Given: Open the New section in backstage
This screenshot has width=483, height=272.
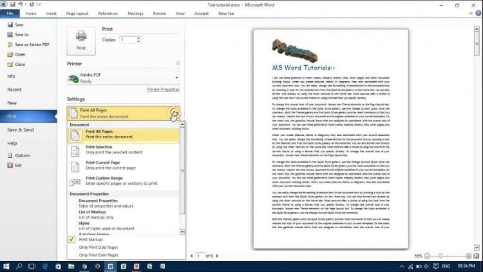Looking at the screenshot, I should tap(12, 103).
